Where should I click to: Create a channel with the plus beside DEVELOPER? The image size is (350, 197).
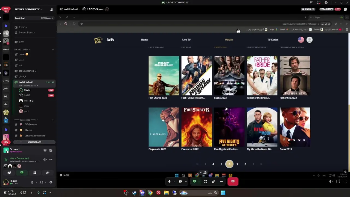coord(53,50)
